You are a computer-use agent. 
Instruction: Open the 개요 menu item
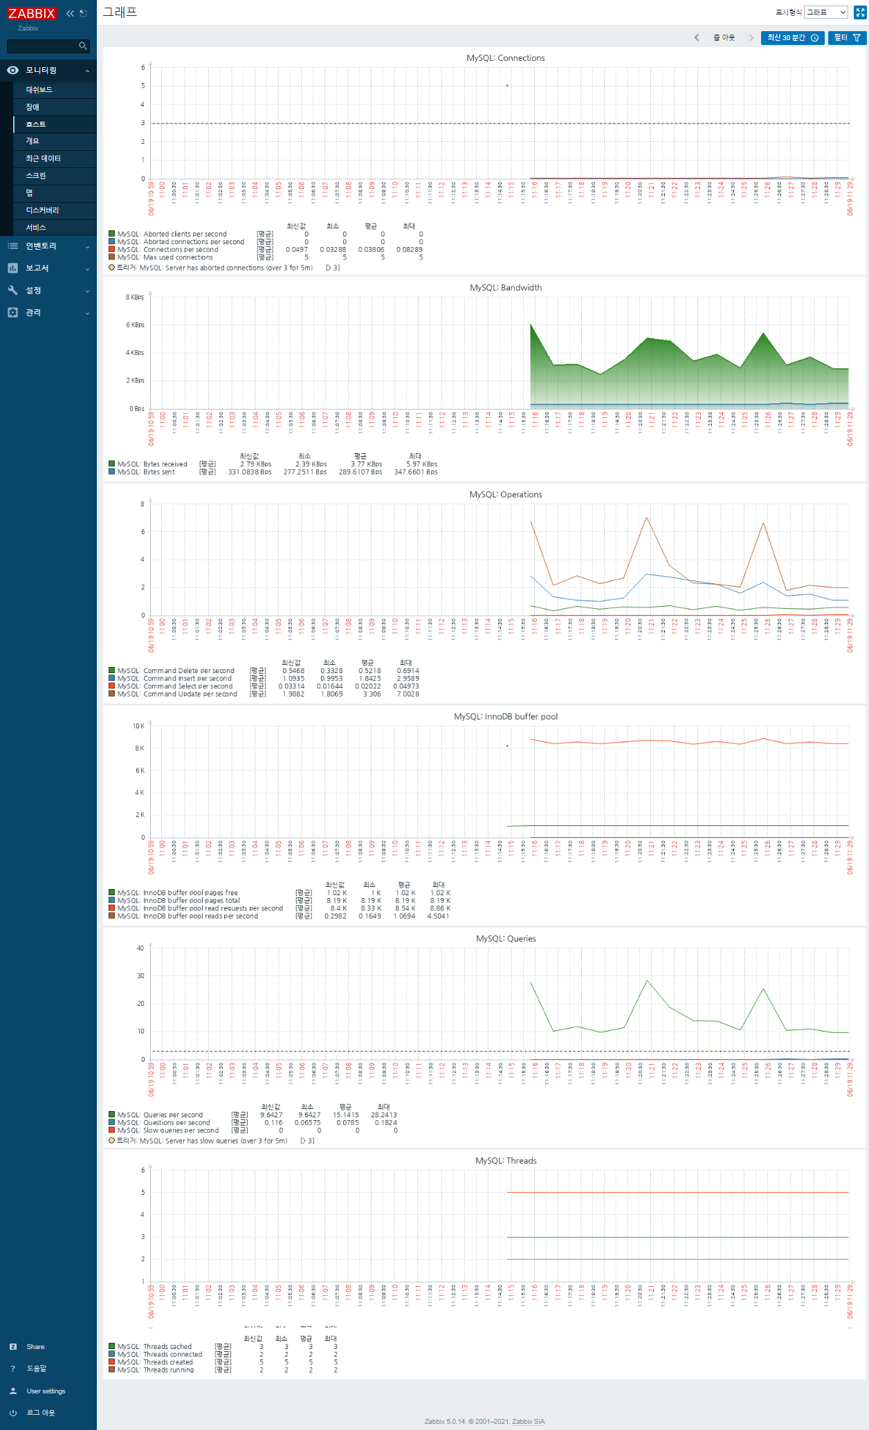tap(55, 141)
